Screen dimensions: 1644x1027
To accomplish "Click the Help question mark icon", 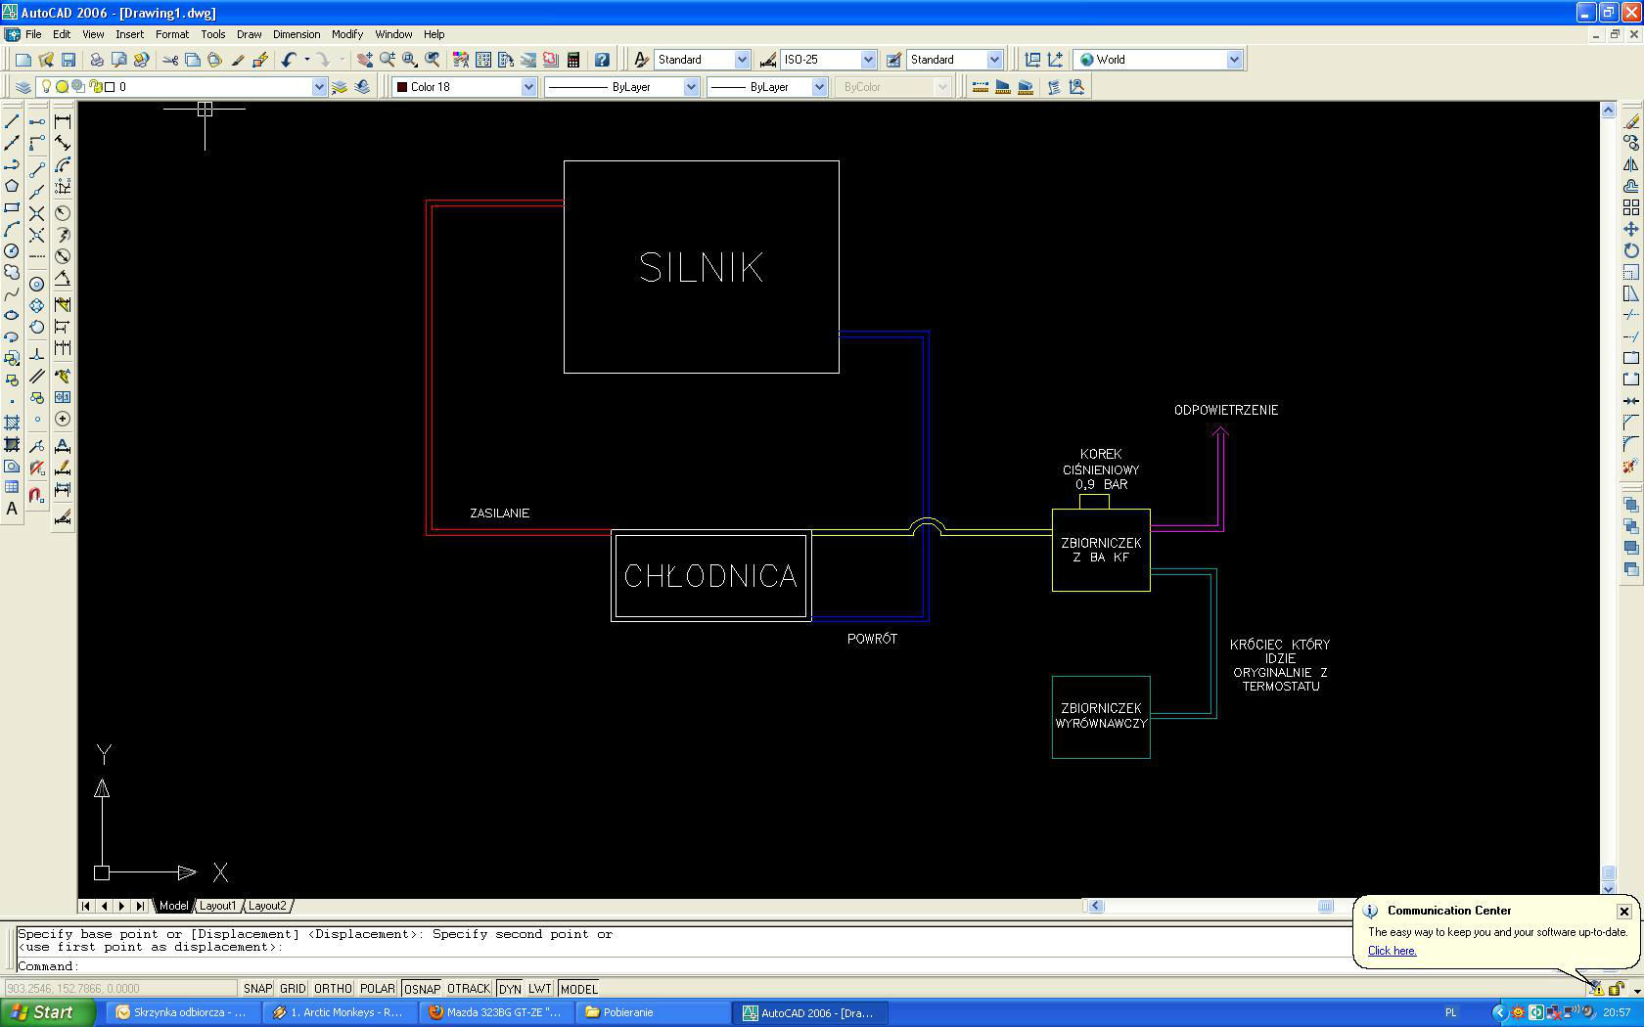I will pyautogui.click(x=602, y=60).
